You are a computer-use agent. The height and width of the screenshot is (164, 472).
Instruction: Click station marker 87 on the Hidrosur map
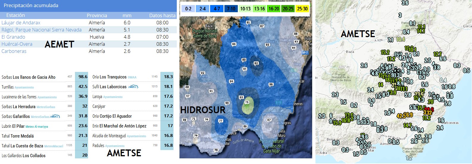[x=262, y=26]
